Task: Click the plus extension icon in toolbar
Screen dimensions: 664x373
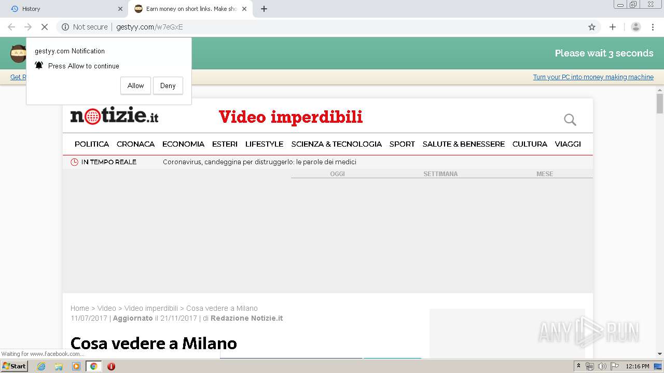Action: point(613,27)
